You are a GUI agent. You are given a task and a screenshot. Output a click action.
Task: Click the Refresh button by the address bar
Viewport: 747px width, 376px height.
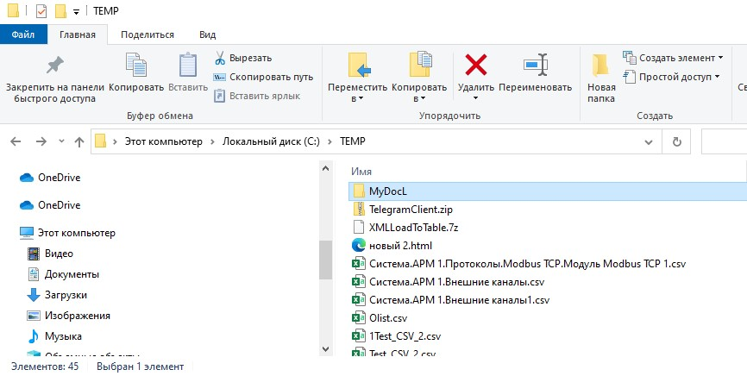[677, 141]
